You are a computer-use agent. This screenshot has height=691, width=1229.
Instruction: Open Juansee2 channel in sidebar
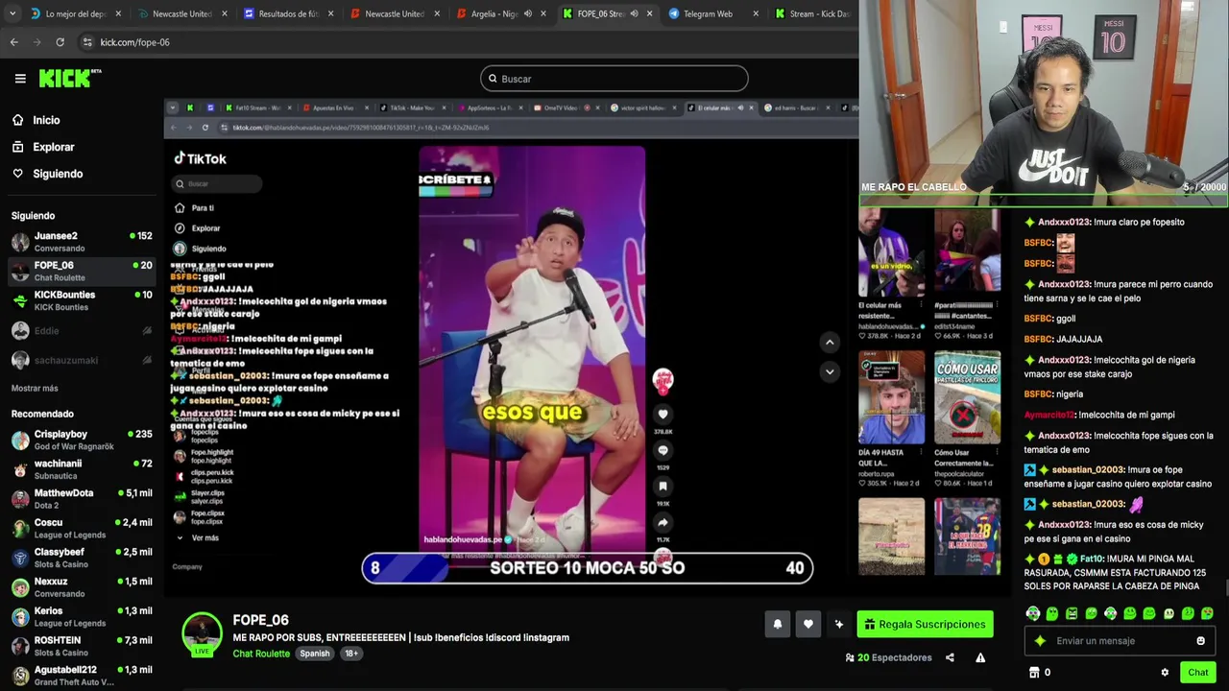pos(82,242)
